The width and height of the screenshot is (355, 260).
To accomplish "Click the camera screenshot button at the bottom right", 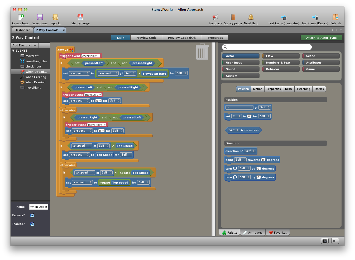I will pos(325,241).
